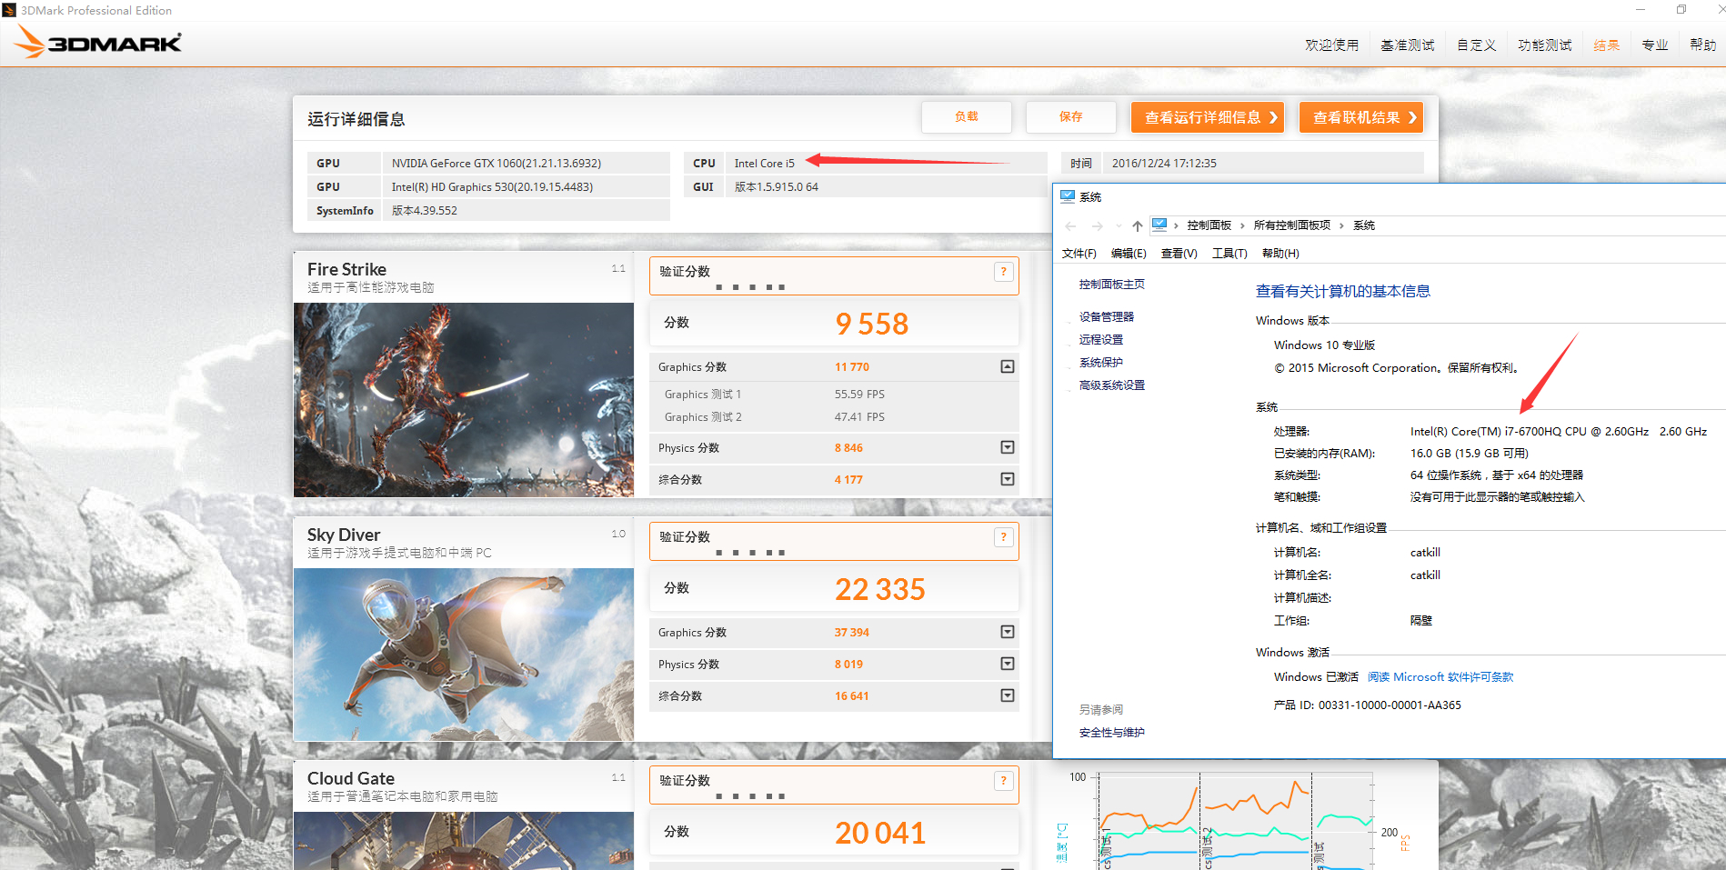Viewport: 1726px width, 870px height.
Task: Open recent locations dropdown in System window
Action: click(1119, 225)
